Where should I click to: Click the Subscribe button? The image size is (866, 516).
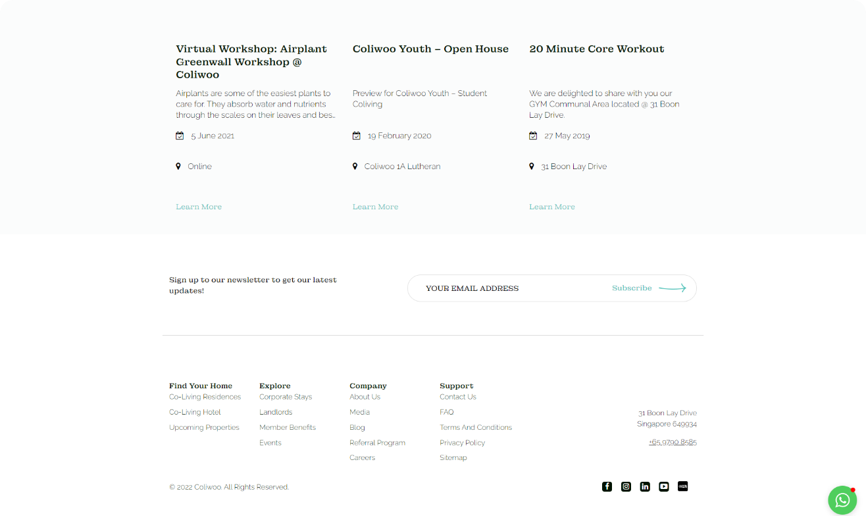(632, 288)
